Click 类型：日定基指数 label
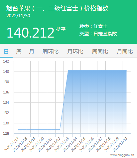This screenshot has width=137, height=158. coord(98,34)
